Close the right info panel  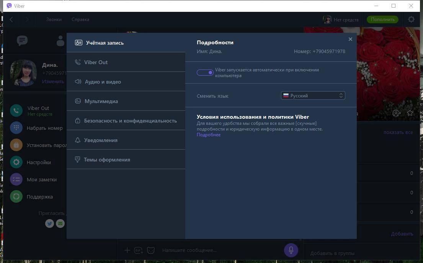[x=411, y=35]
